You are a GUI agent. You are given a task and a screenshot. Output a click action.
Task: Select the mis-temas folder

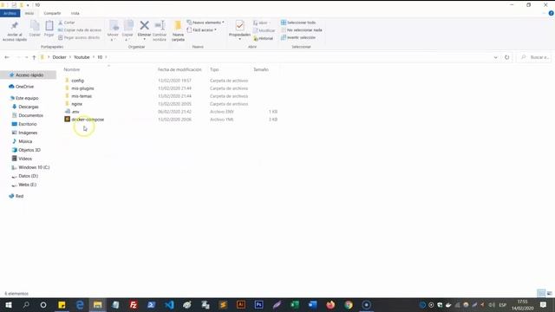82,96
